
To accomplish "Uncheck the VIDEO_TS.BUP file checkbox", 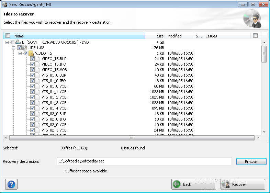I will point(32,59).
